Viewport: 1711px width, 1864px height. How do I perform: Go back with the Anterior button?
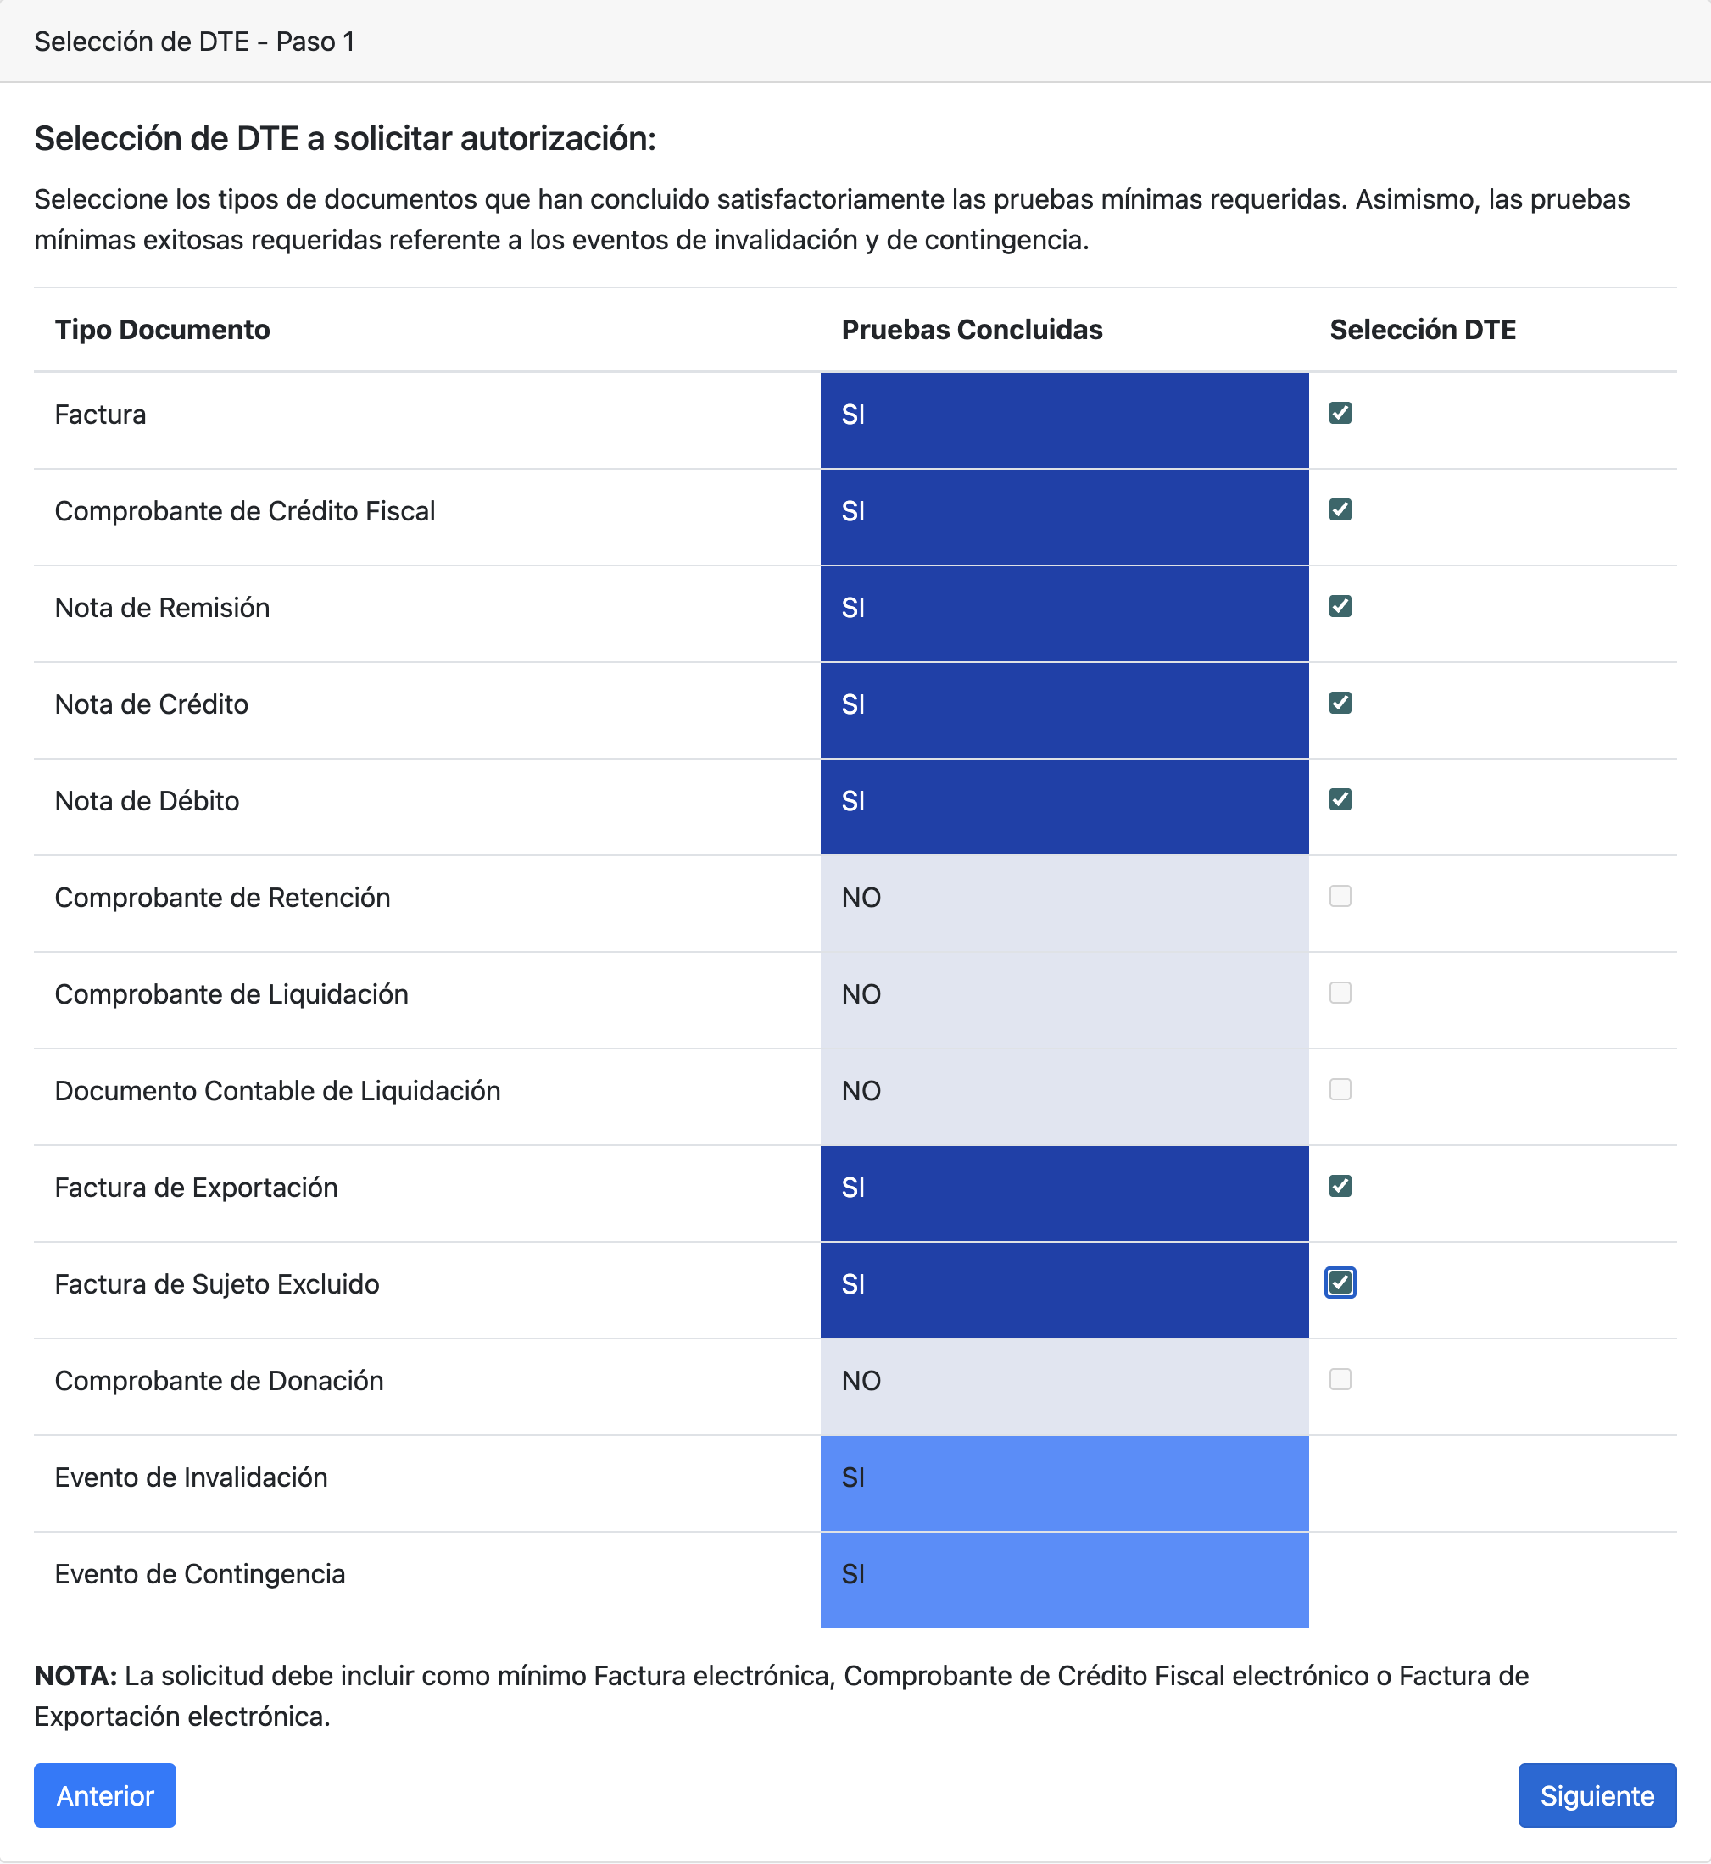[104, 1795]
